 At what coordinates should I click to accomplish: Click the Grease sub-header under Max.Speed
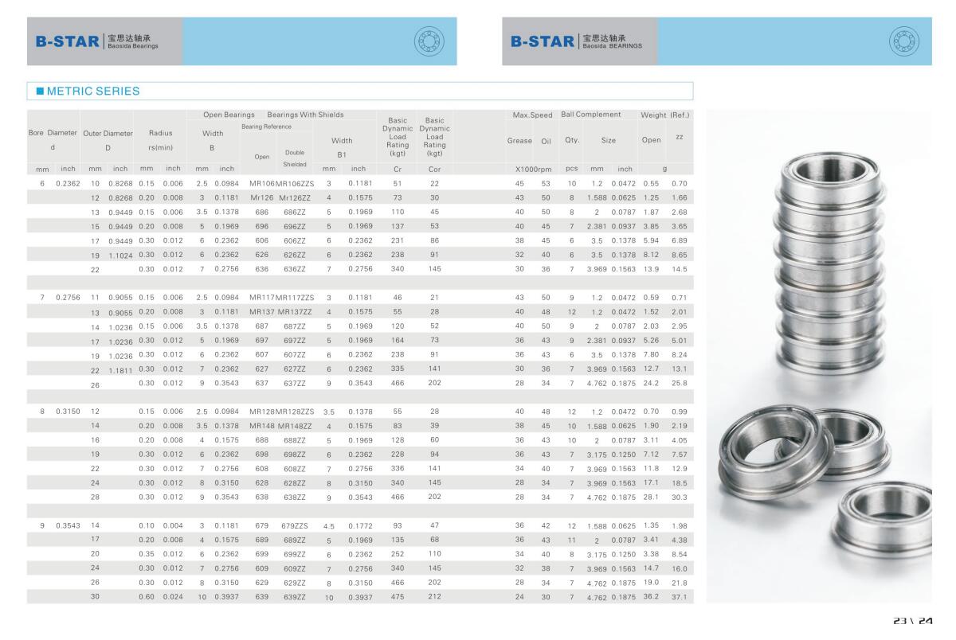[x=519, y=141]
